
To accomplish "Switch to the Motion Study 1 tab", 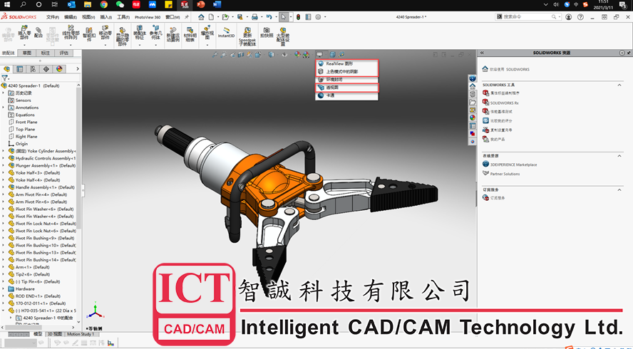I will click(x=80, y=334).
